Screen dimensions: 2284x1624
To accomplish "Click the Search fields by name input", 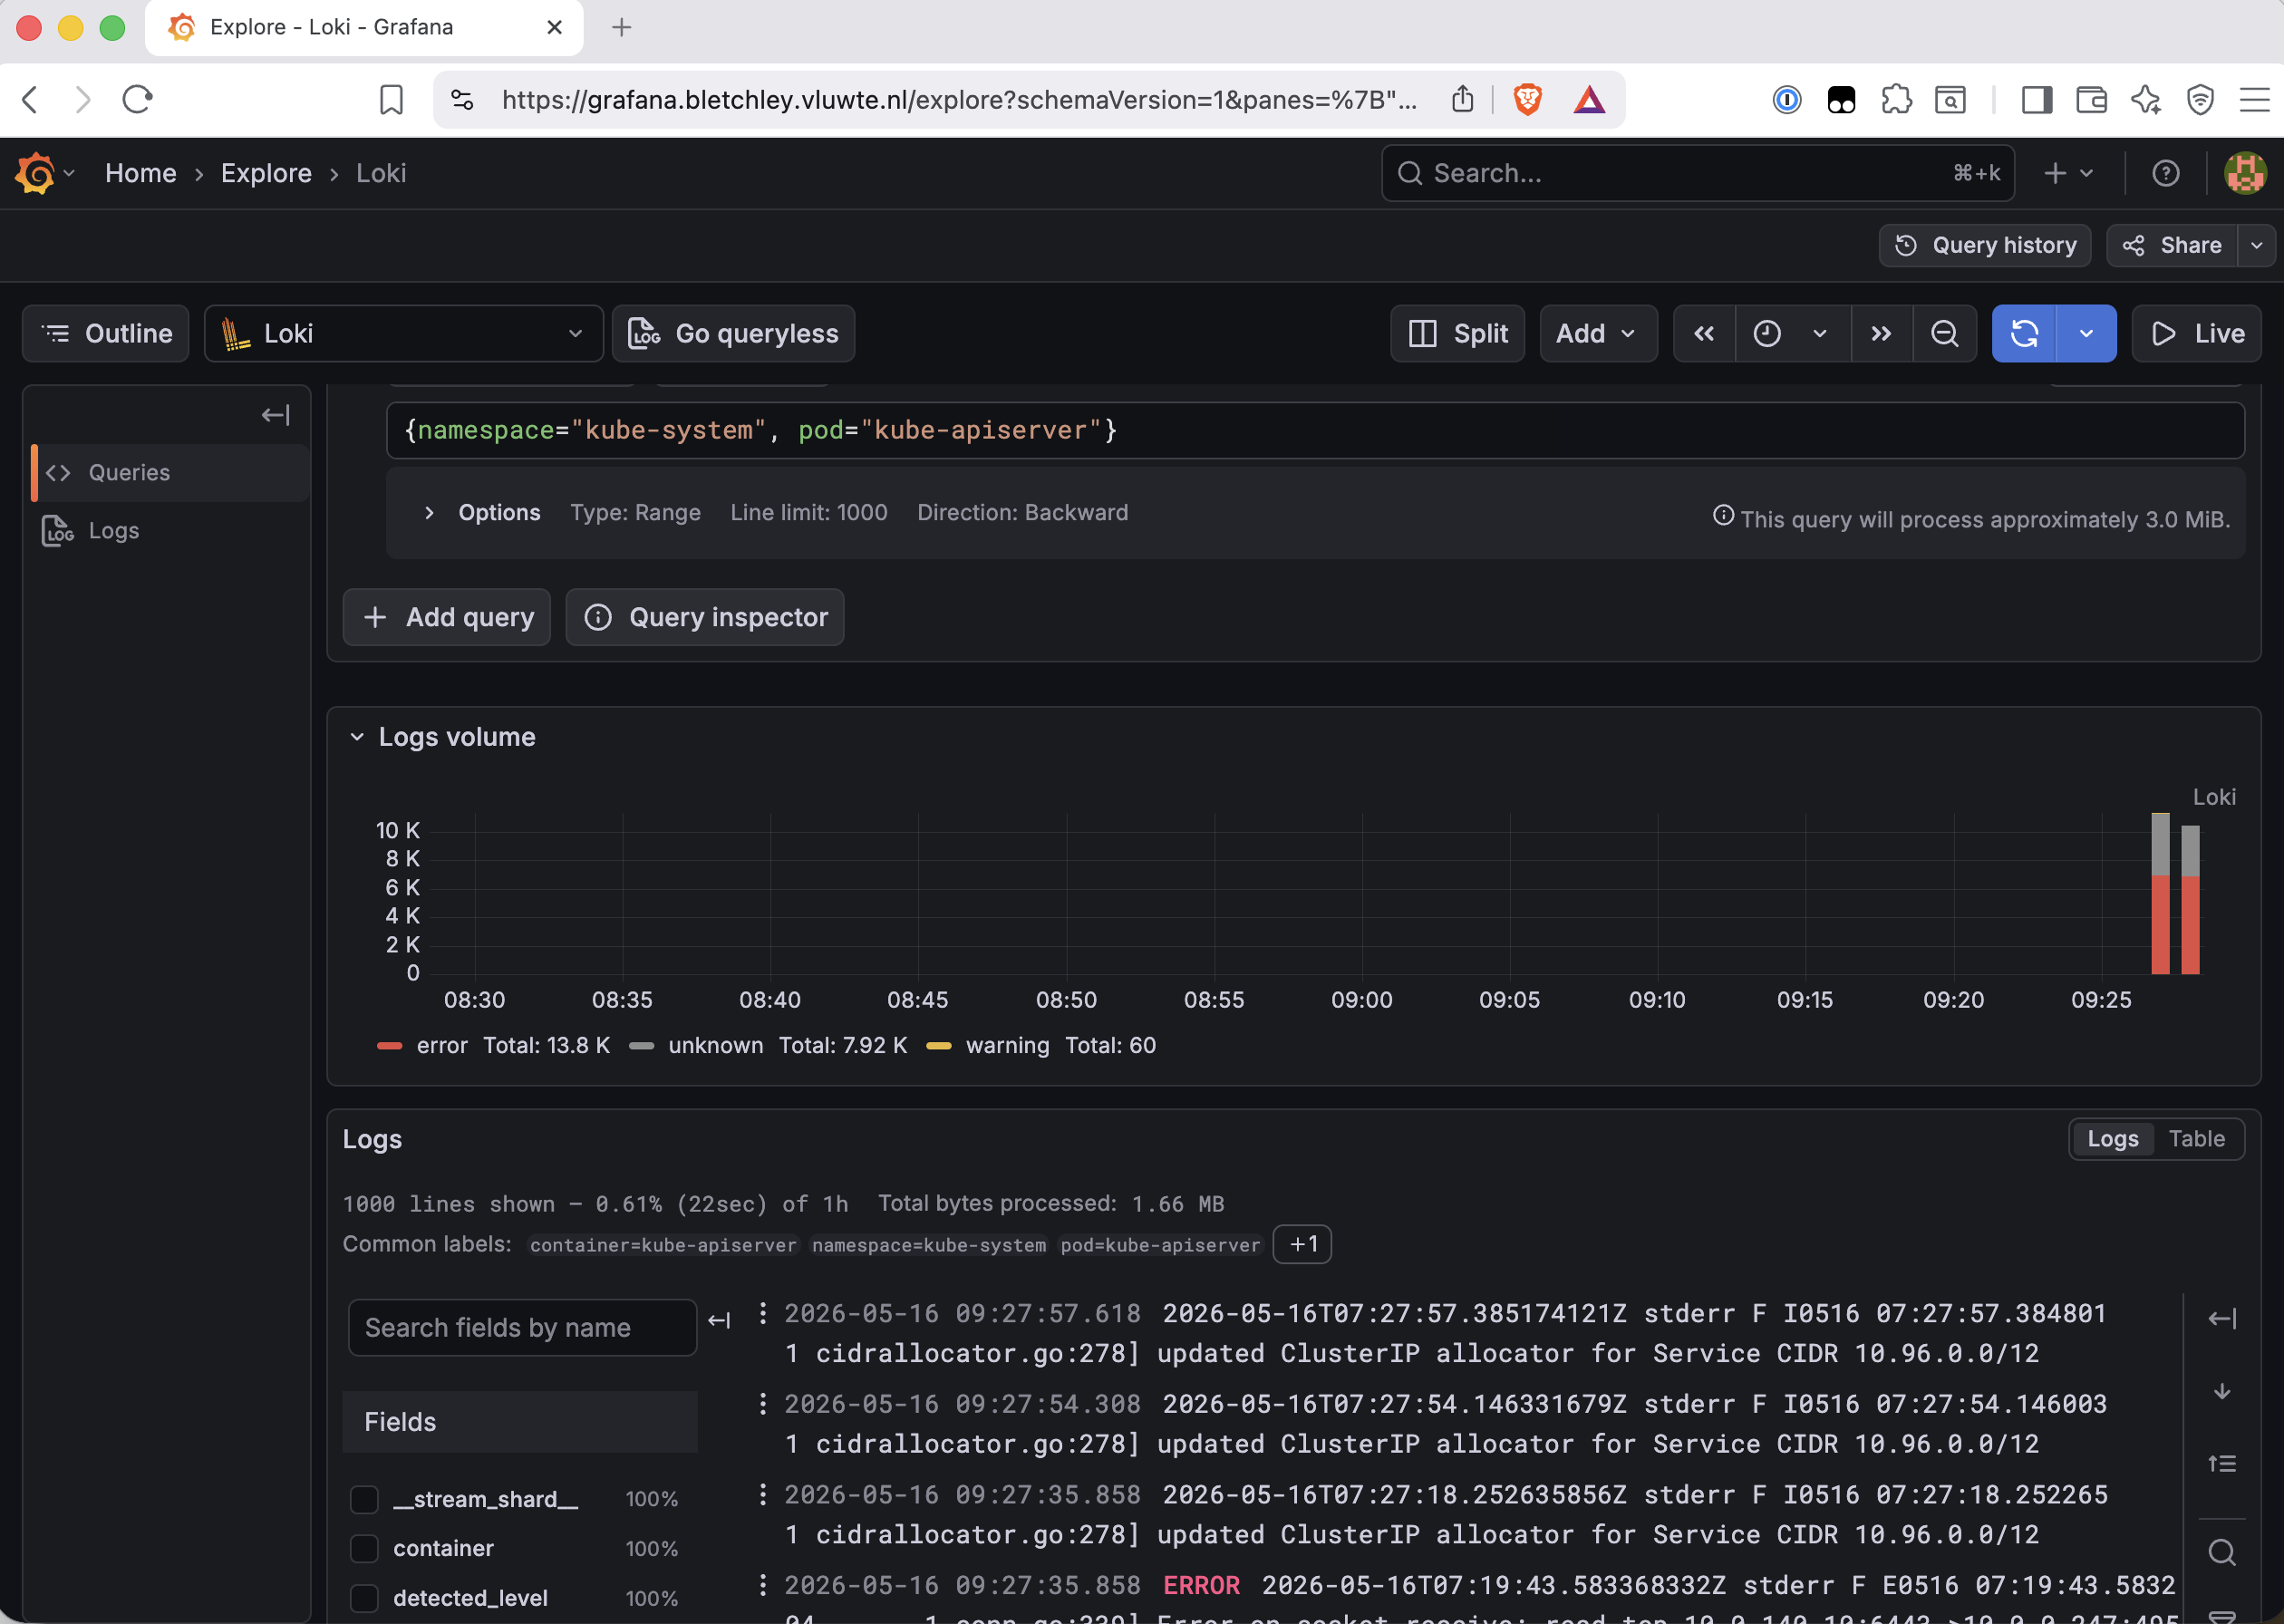I will point(522,1327).
